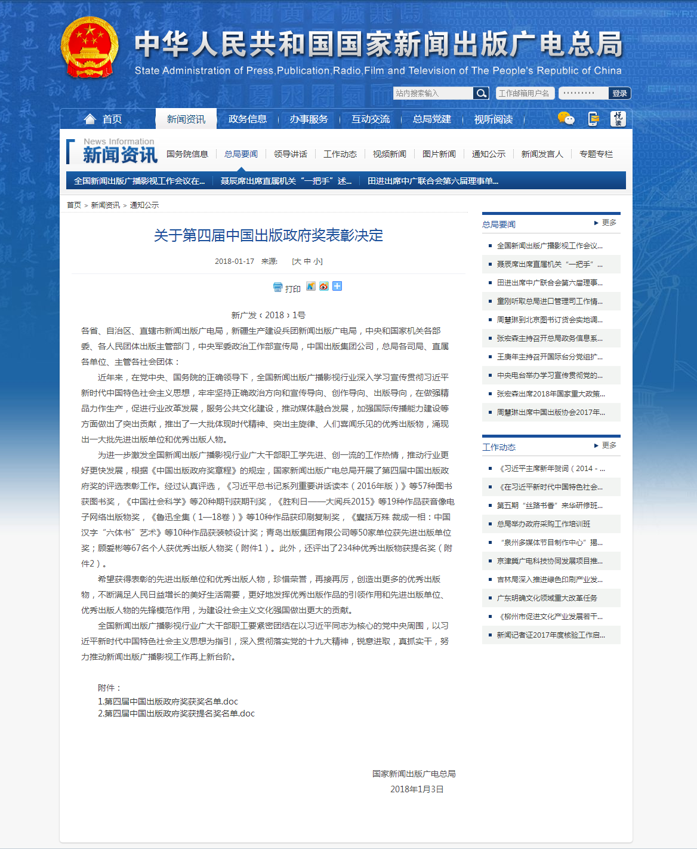This screenshot has width=697, height=849.
Task: Select 领导讲话 in the sub-navigation
Action: pyautogui.click(x=291, y=154)
